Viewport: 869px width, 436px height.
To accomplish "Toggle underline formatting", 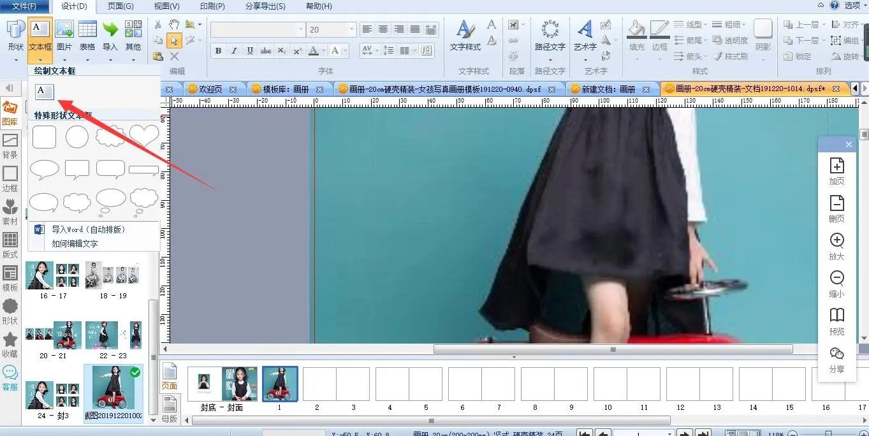I will point(250,51).
